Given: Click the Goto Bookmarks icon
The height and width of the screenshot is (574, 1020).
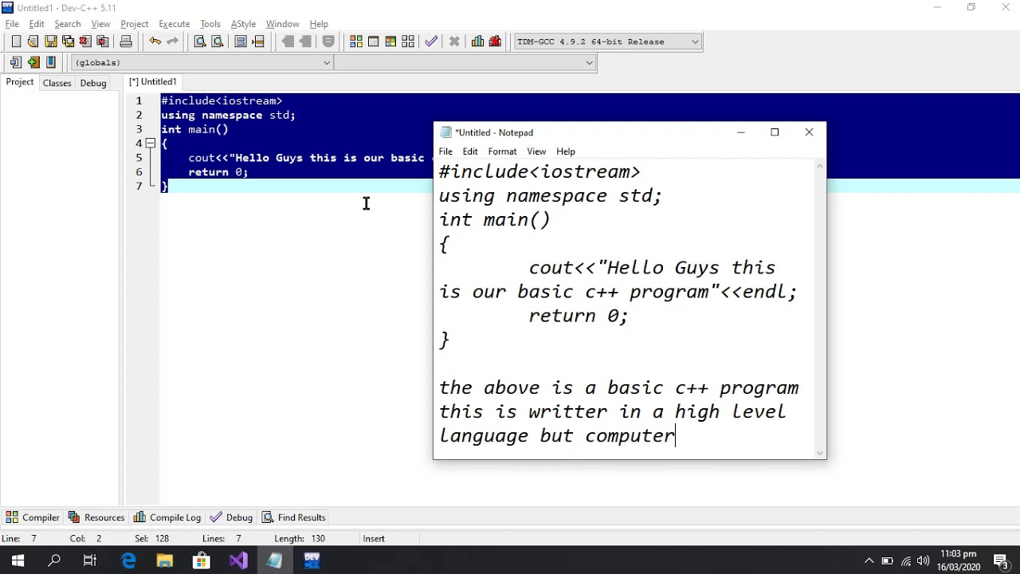Looking at the screenshot, I should 51,62.
